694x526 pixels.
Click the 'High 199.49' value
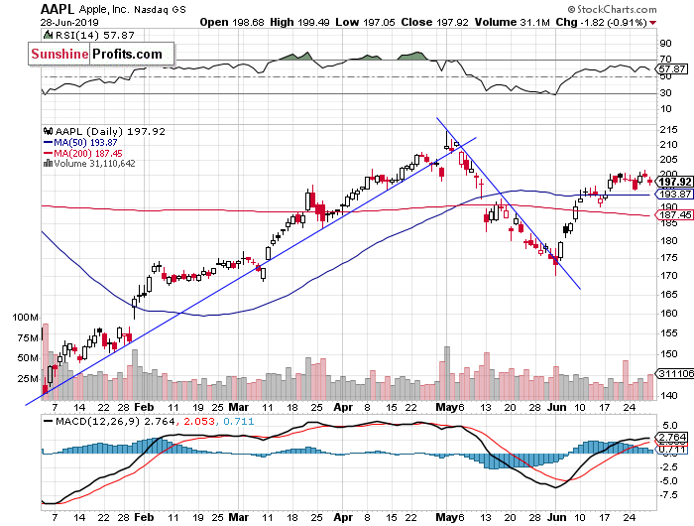click(299, 22)
